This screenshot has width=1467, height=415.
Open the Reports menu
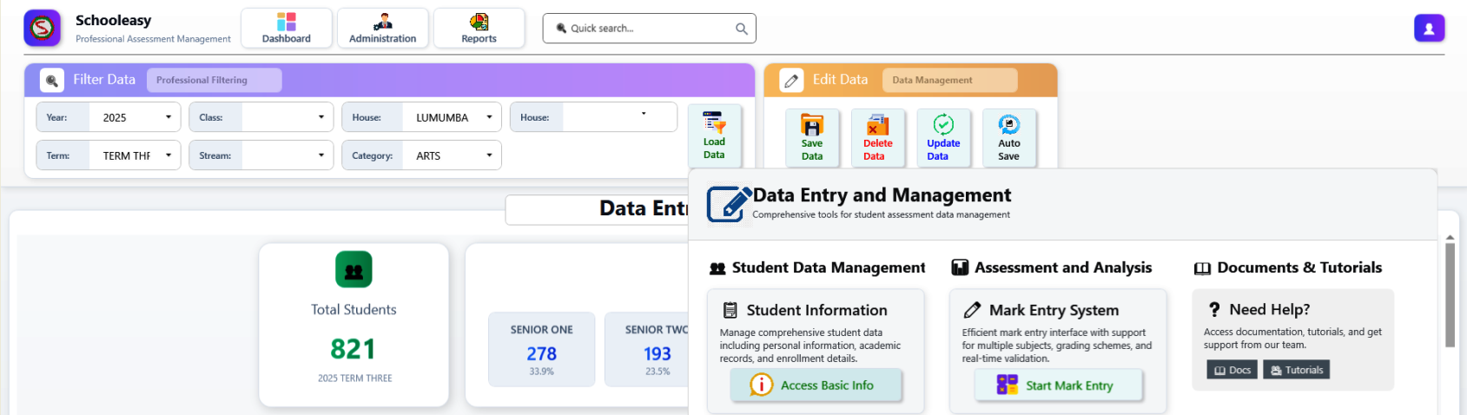[x=479, y=28]
